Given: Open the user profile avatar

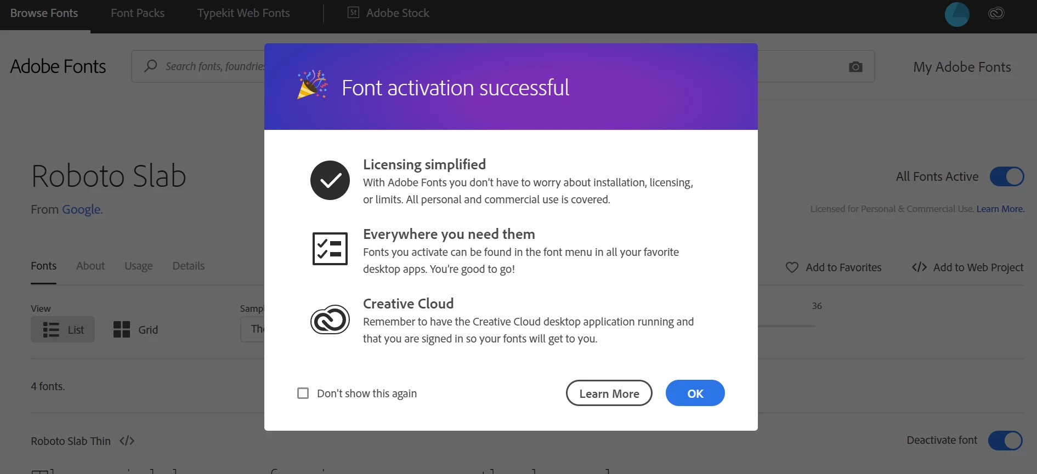Looking at the screenshot, I should (x=957, y=14).
